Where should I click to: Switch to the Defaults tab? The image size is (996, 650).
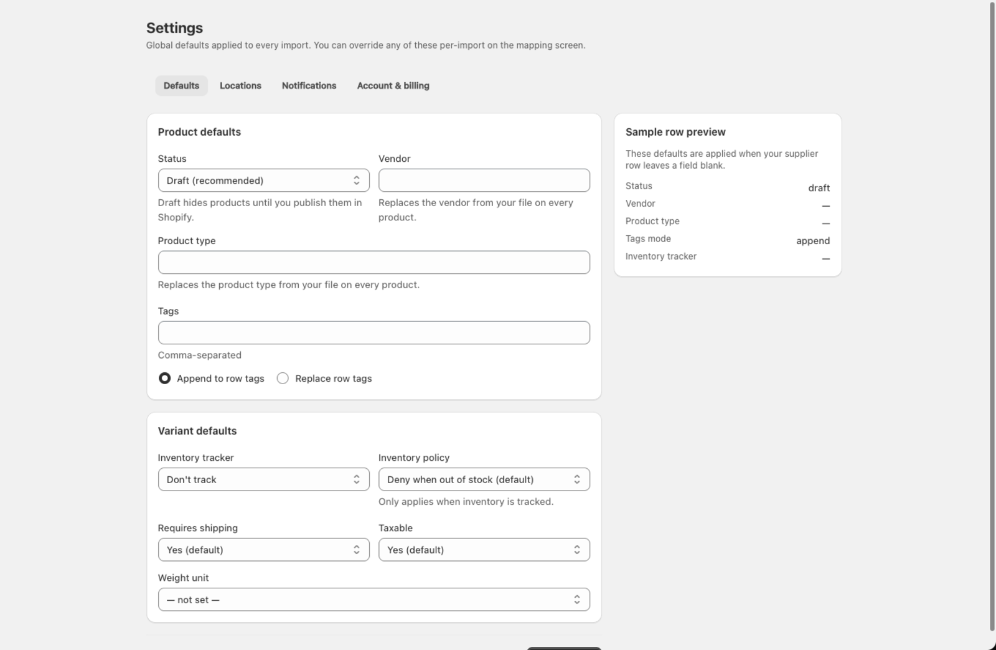click(181, 86)
